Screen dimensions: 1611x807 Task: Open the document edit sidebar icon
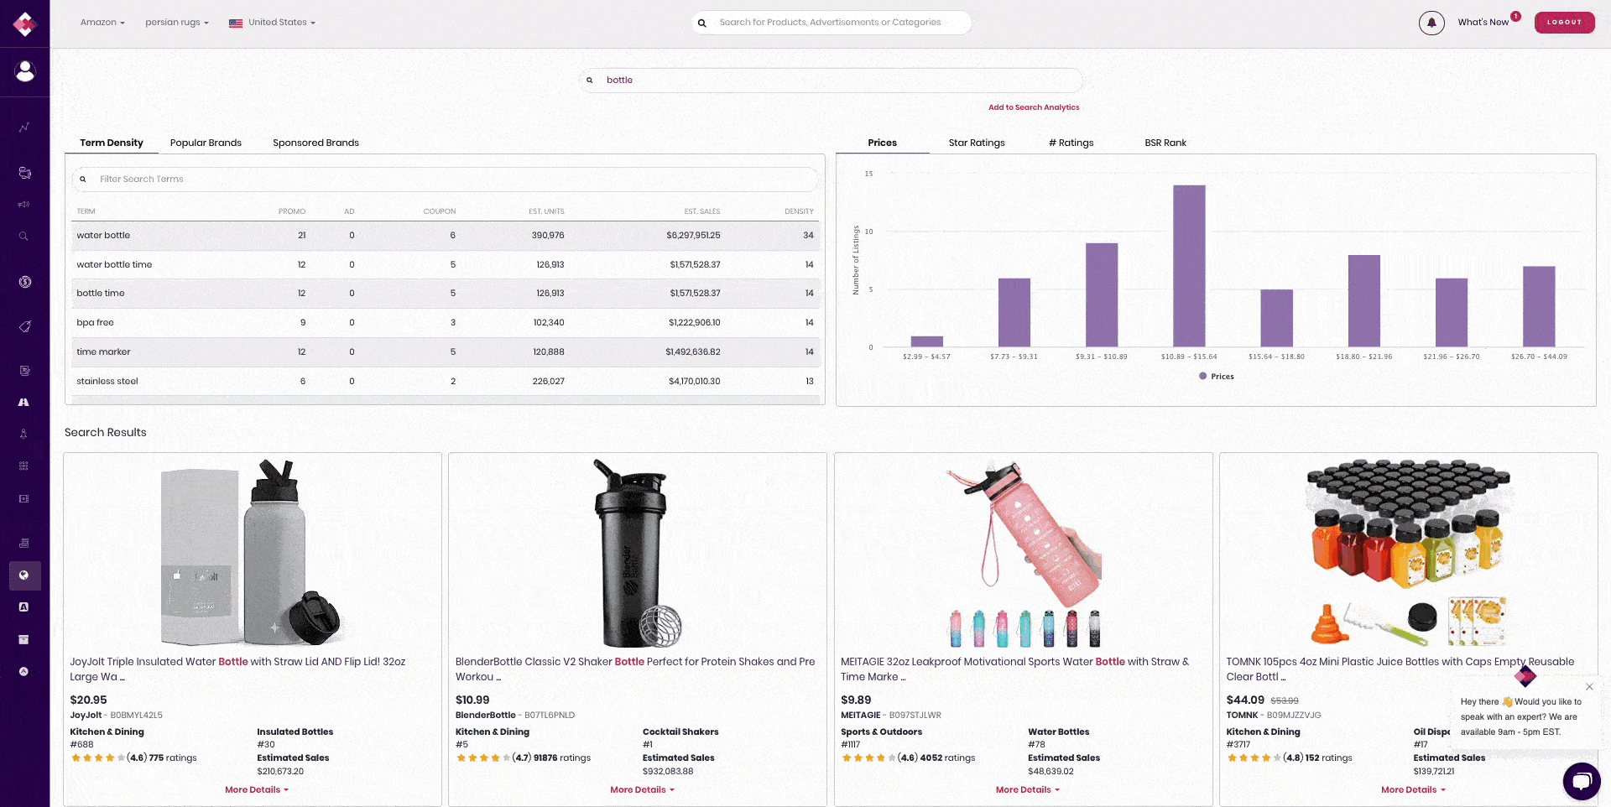click(24, 370)
